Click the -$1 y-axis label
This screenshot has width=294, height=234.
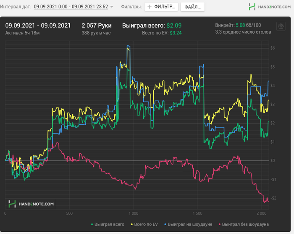(x=273, y=179)
